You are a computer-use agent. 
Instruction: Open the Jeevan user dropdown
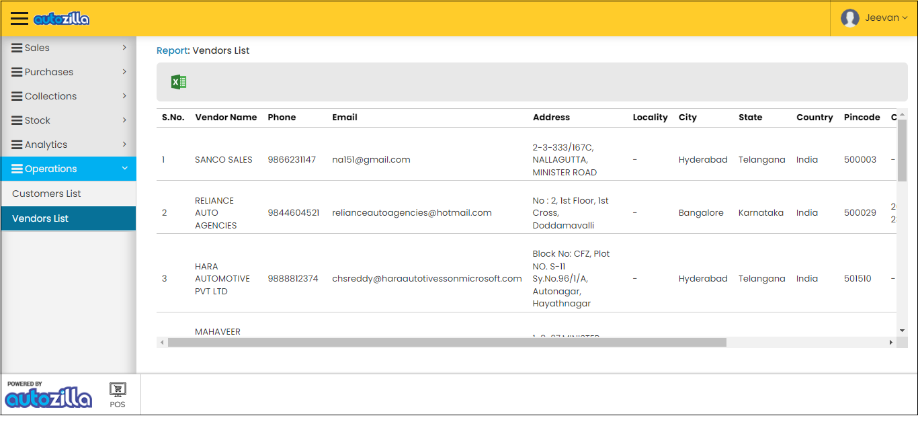pos(874,18)
